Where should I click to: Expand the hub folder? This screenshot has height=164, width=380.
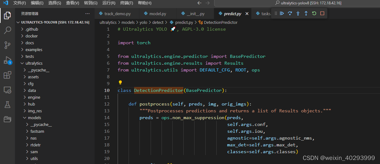(x=54, y=104)
